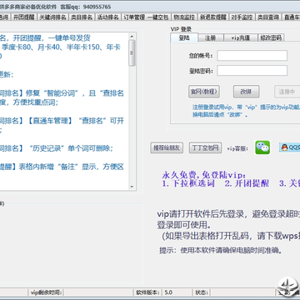The image size is (300, 300).
Task: Click the 客服qq: 940955765 title text
Action: (x=86, y=7)
